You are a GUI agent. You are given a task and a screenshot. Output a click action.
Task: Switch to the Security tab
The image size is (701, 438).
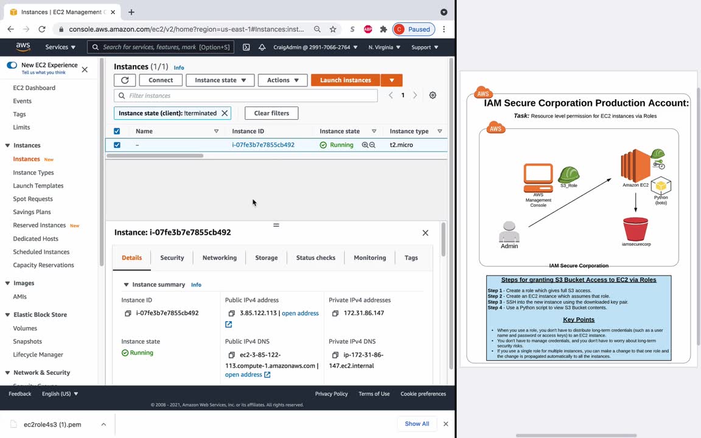click(172, 258)
